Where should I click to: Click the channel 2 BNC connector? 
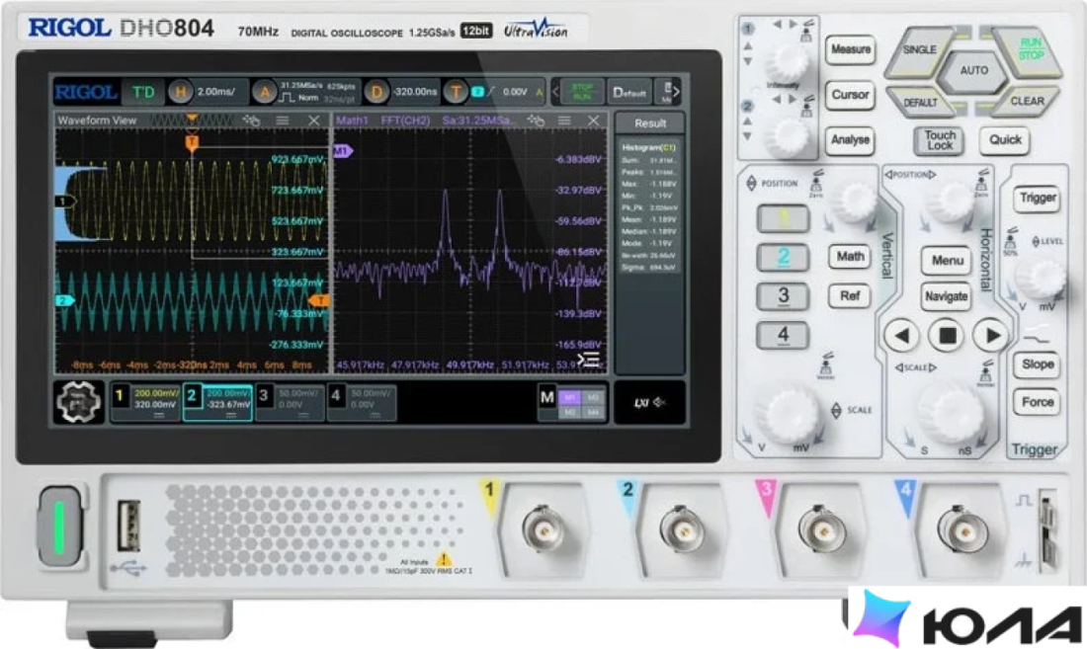tap(682, 530)
